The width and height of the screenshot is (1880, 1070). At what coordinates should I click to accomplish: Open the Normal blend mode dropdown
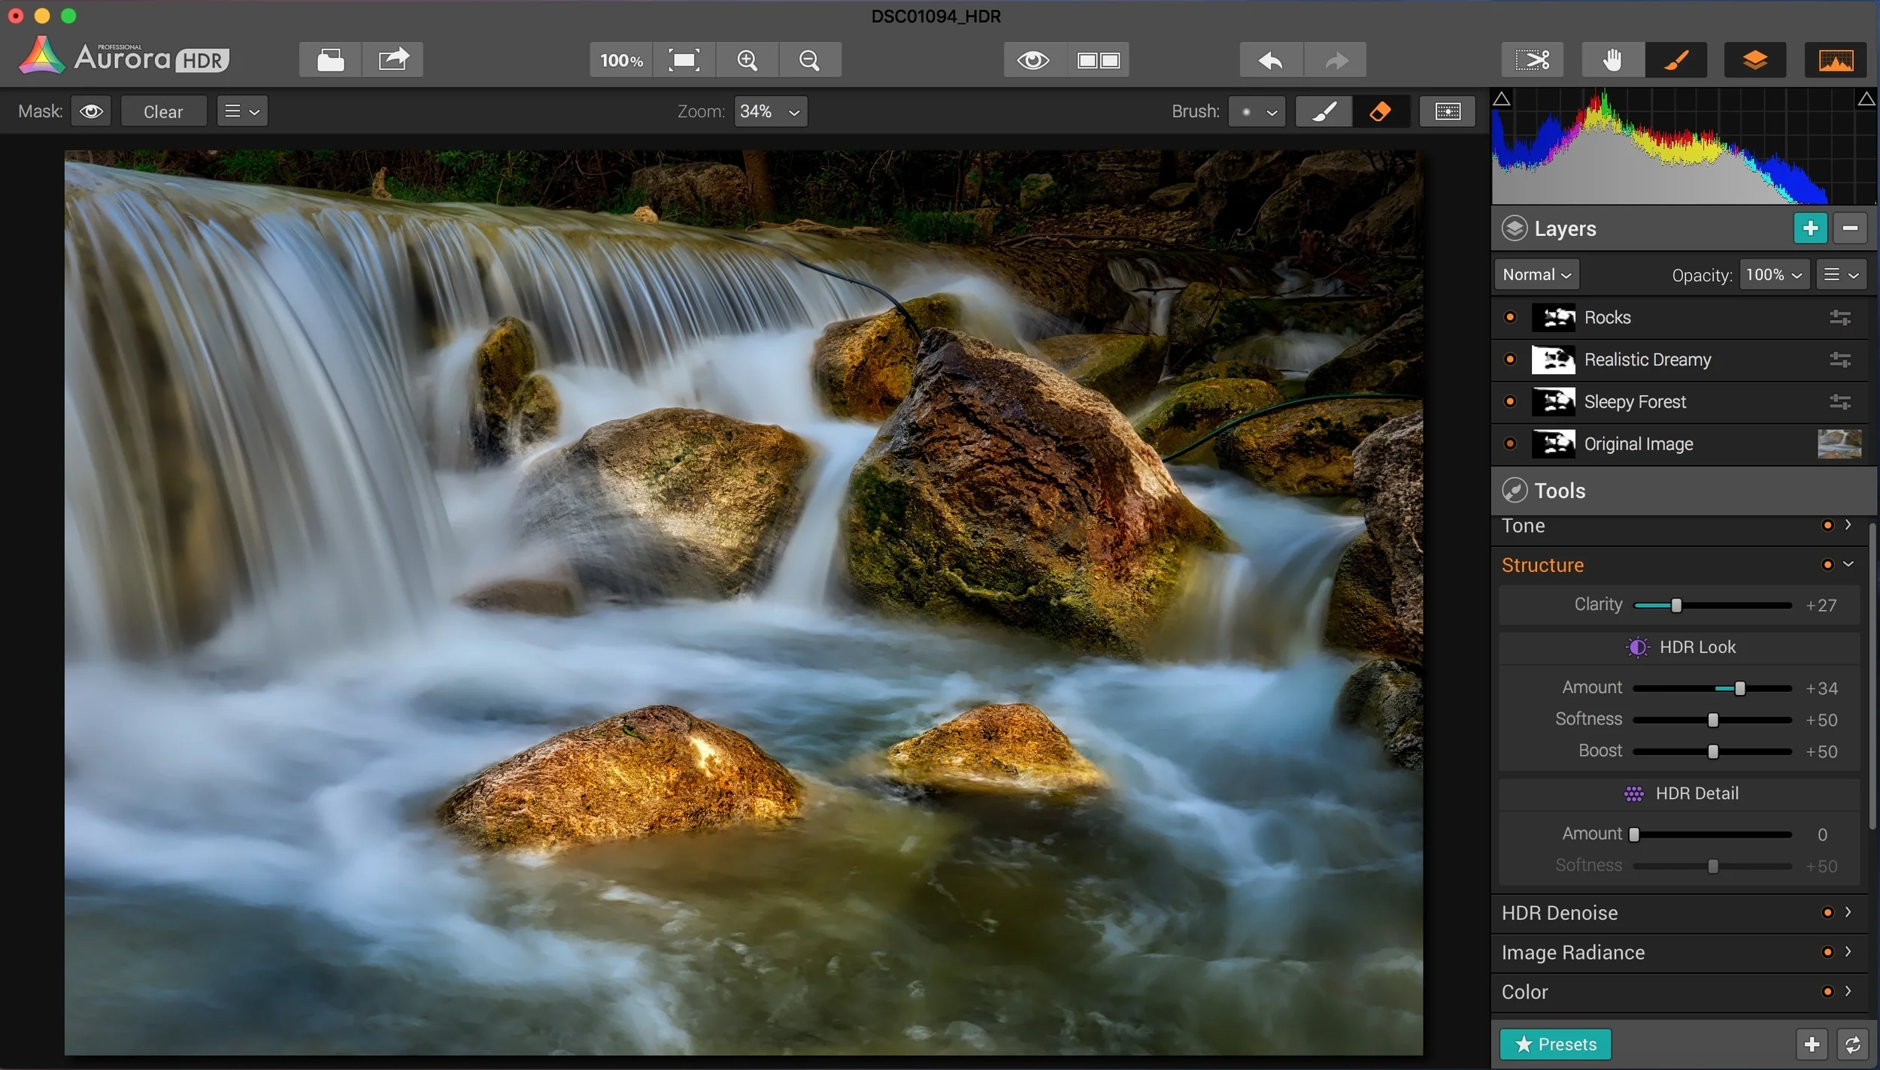pos(1536,275)
